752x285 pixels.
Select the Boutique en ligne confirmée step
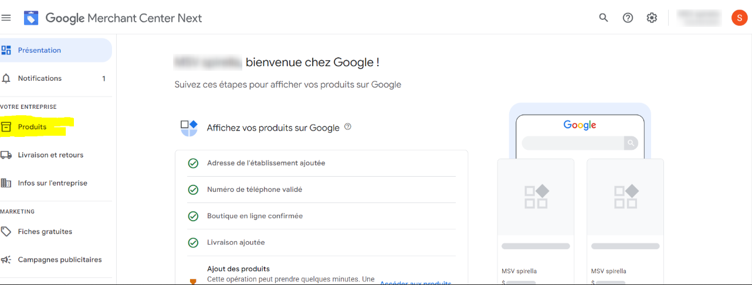321,216
